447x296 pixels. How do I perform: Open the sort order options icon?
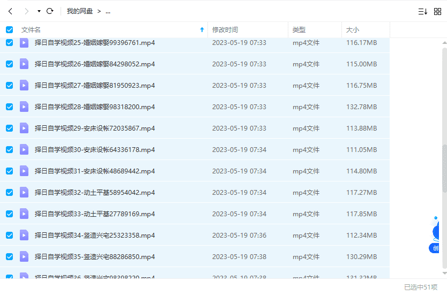coord(422,11)
